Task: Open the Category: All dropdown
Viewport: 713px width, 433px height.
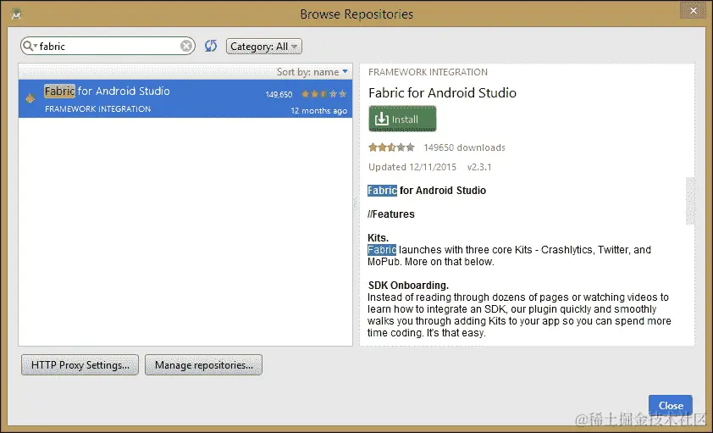Action: 263,47
